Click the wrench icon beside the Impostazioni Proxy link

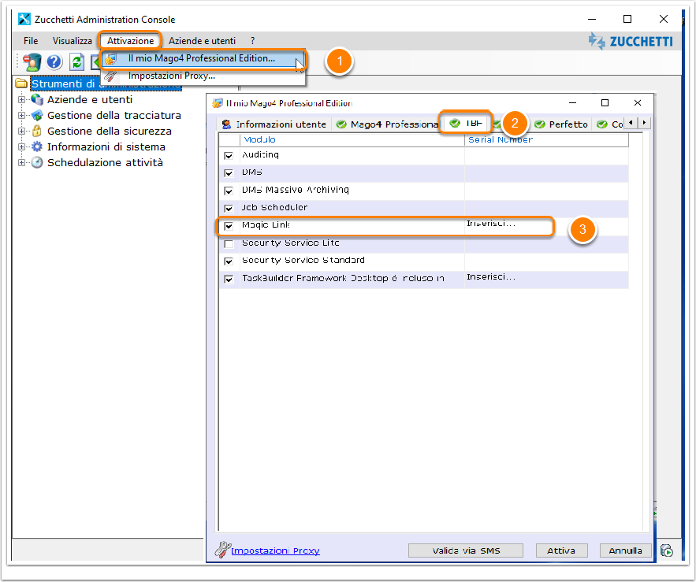[x=222, y=550]
